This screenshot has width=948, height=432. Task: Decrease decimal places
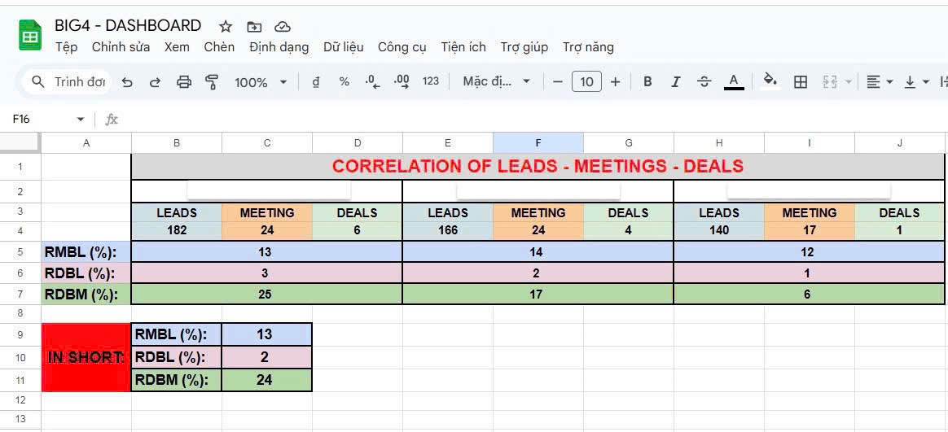pos(373,82)
